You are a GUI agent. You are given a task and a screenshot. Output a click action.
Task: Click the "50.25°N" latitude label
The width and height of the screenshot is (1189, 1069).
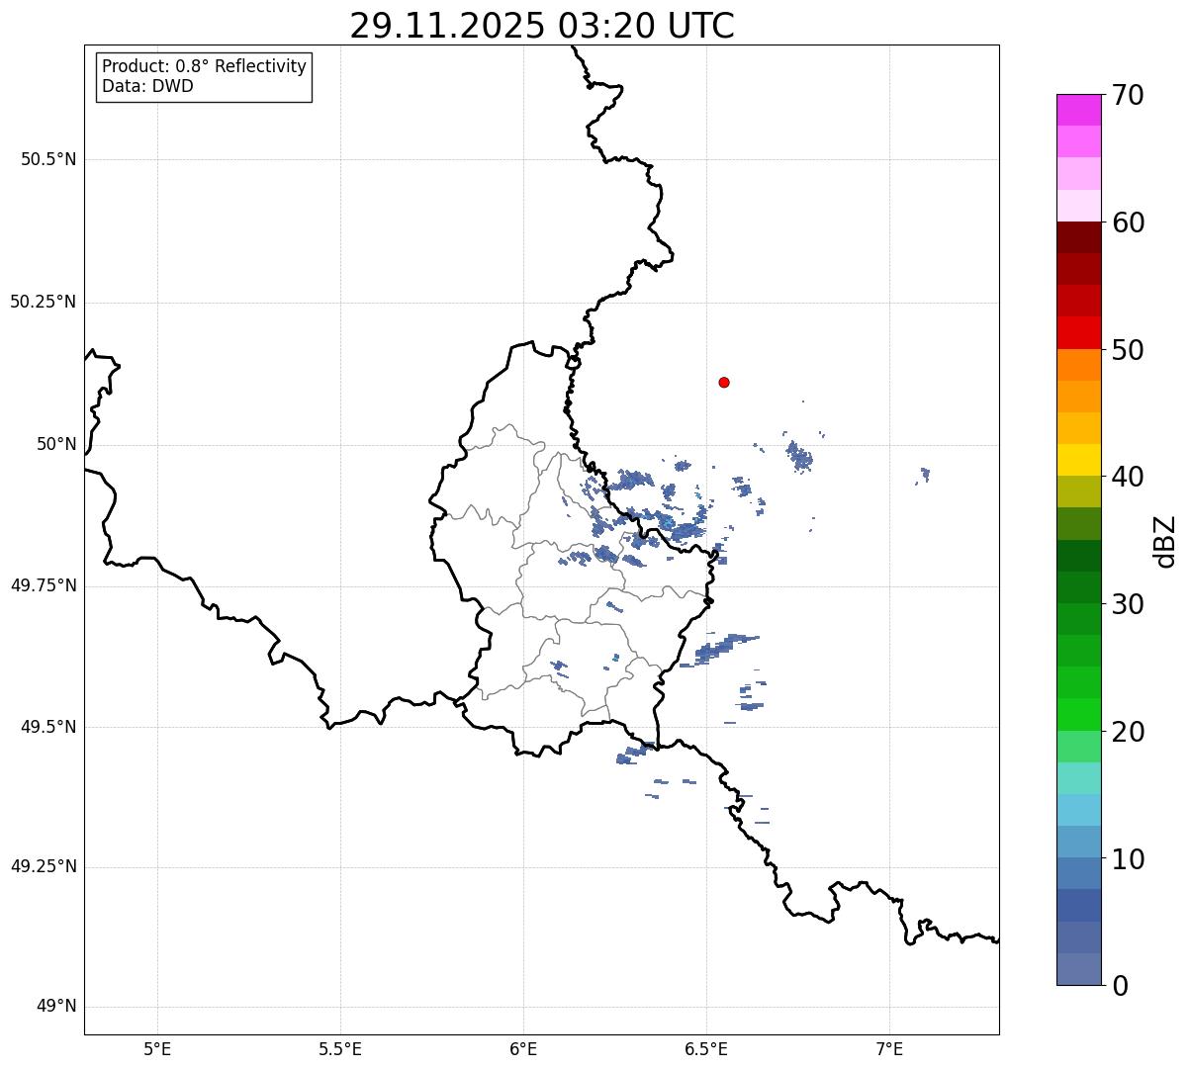pos(43,302)
